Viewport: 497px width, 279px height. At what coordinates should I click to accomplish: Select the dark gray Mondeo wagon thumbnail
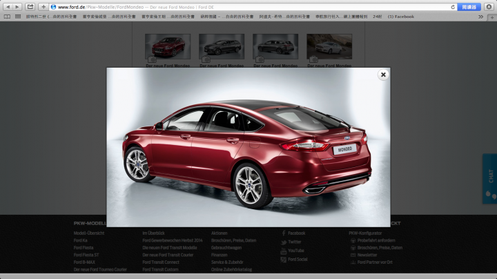pos(222,46)
